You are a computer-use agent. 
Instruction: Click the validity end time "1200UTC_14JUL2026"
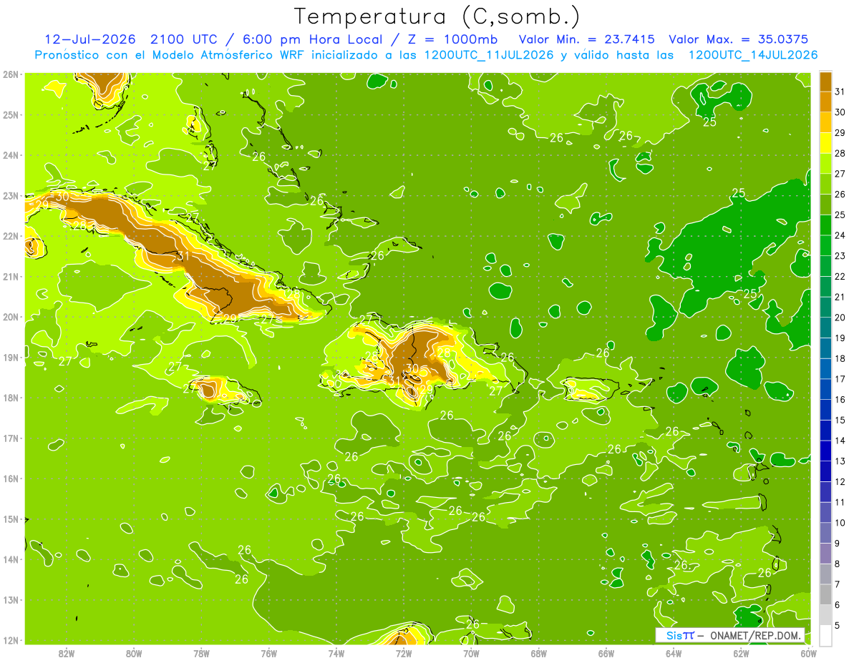pyautogui.click(x=753, y=55)
